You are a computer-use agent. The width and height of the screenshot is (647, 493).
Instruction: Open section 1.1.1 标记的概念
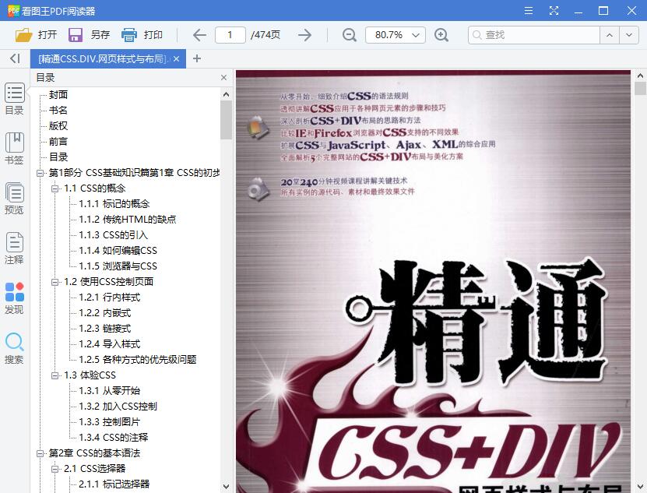point(114,203)
